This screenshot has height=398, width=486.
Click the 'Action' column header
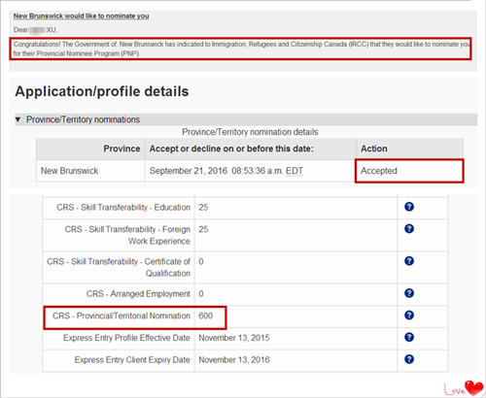click(x=409, y=149)
